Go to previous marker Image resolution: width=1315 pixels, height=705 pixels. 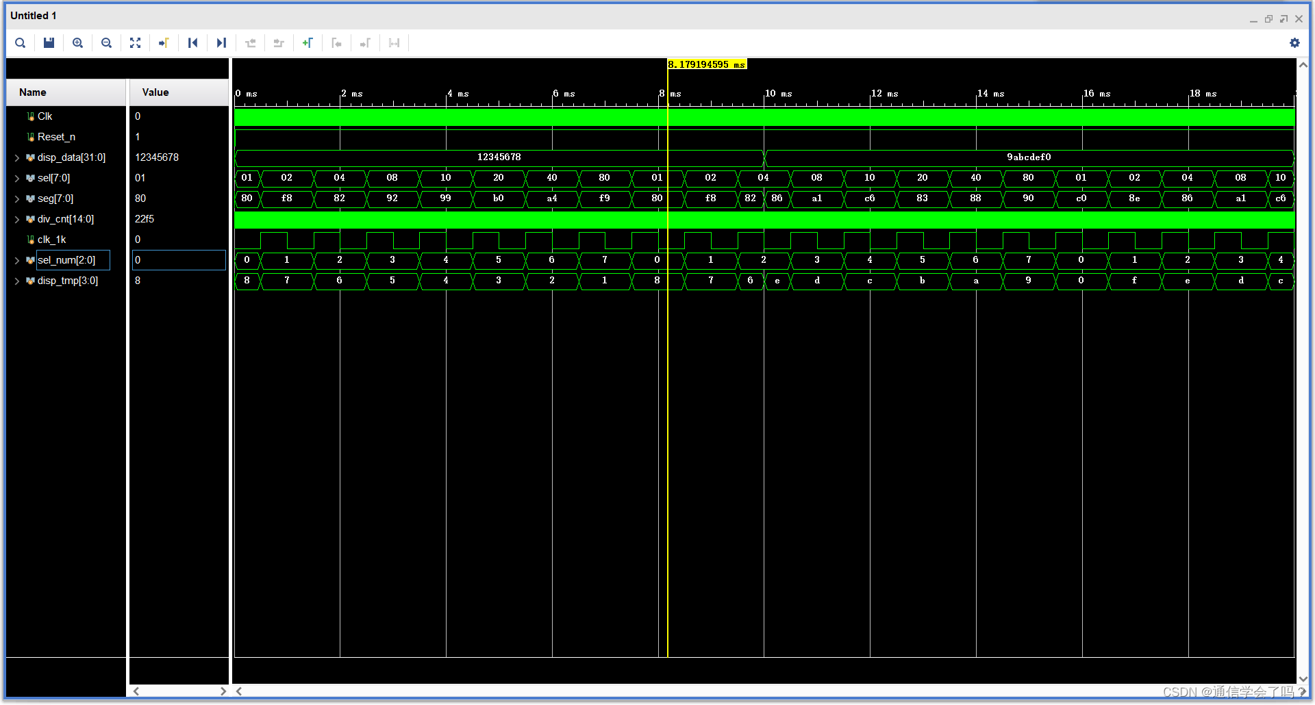coord(336,43)
